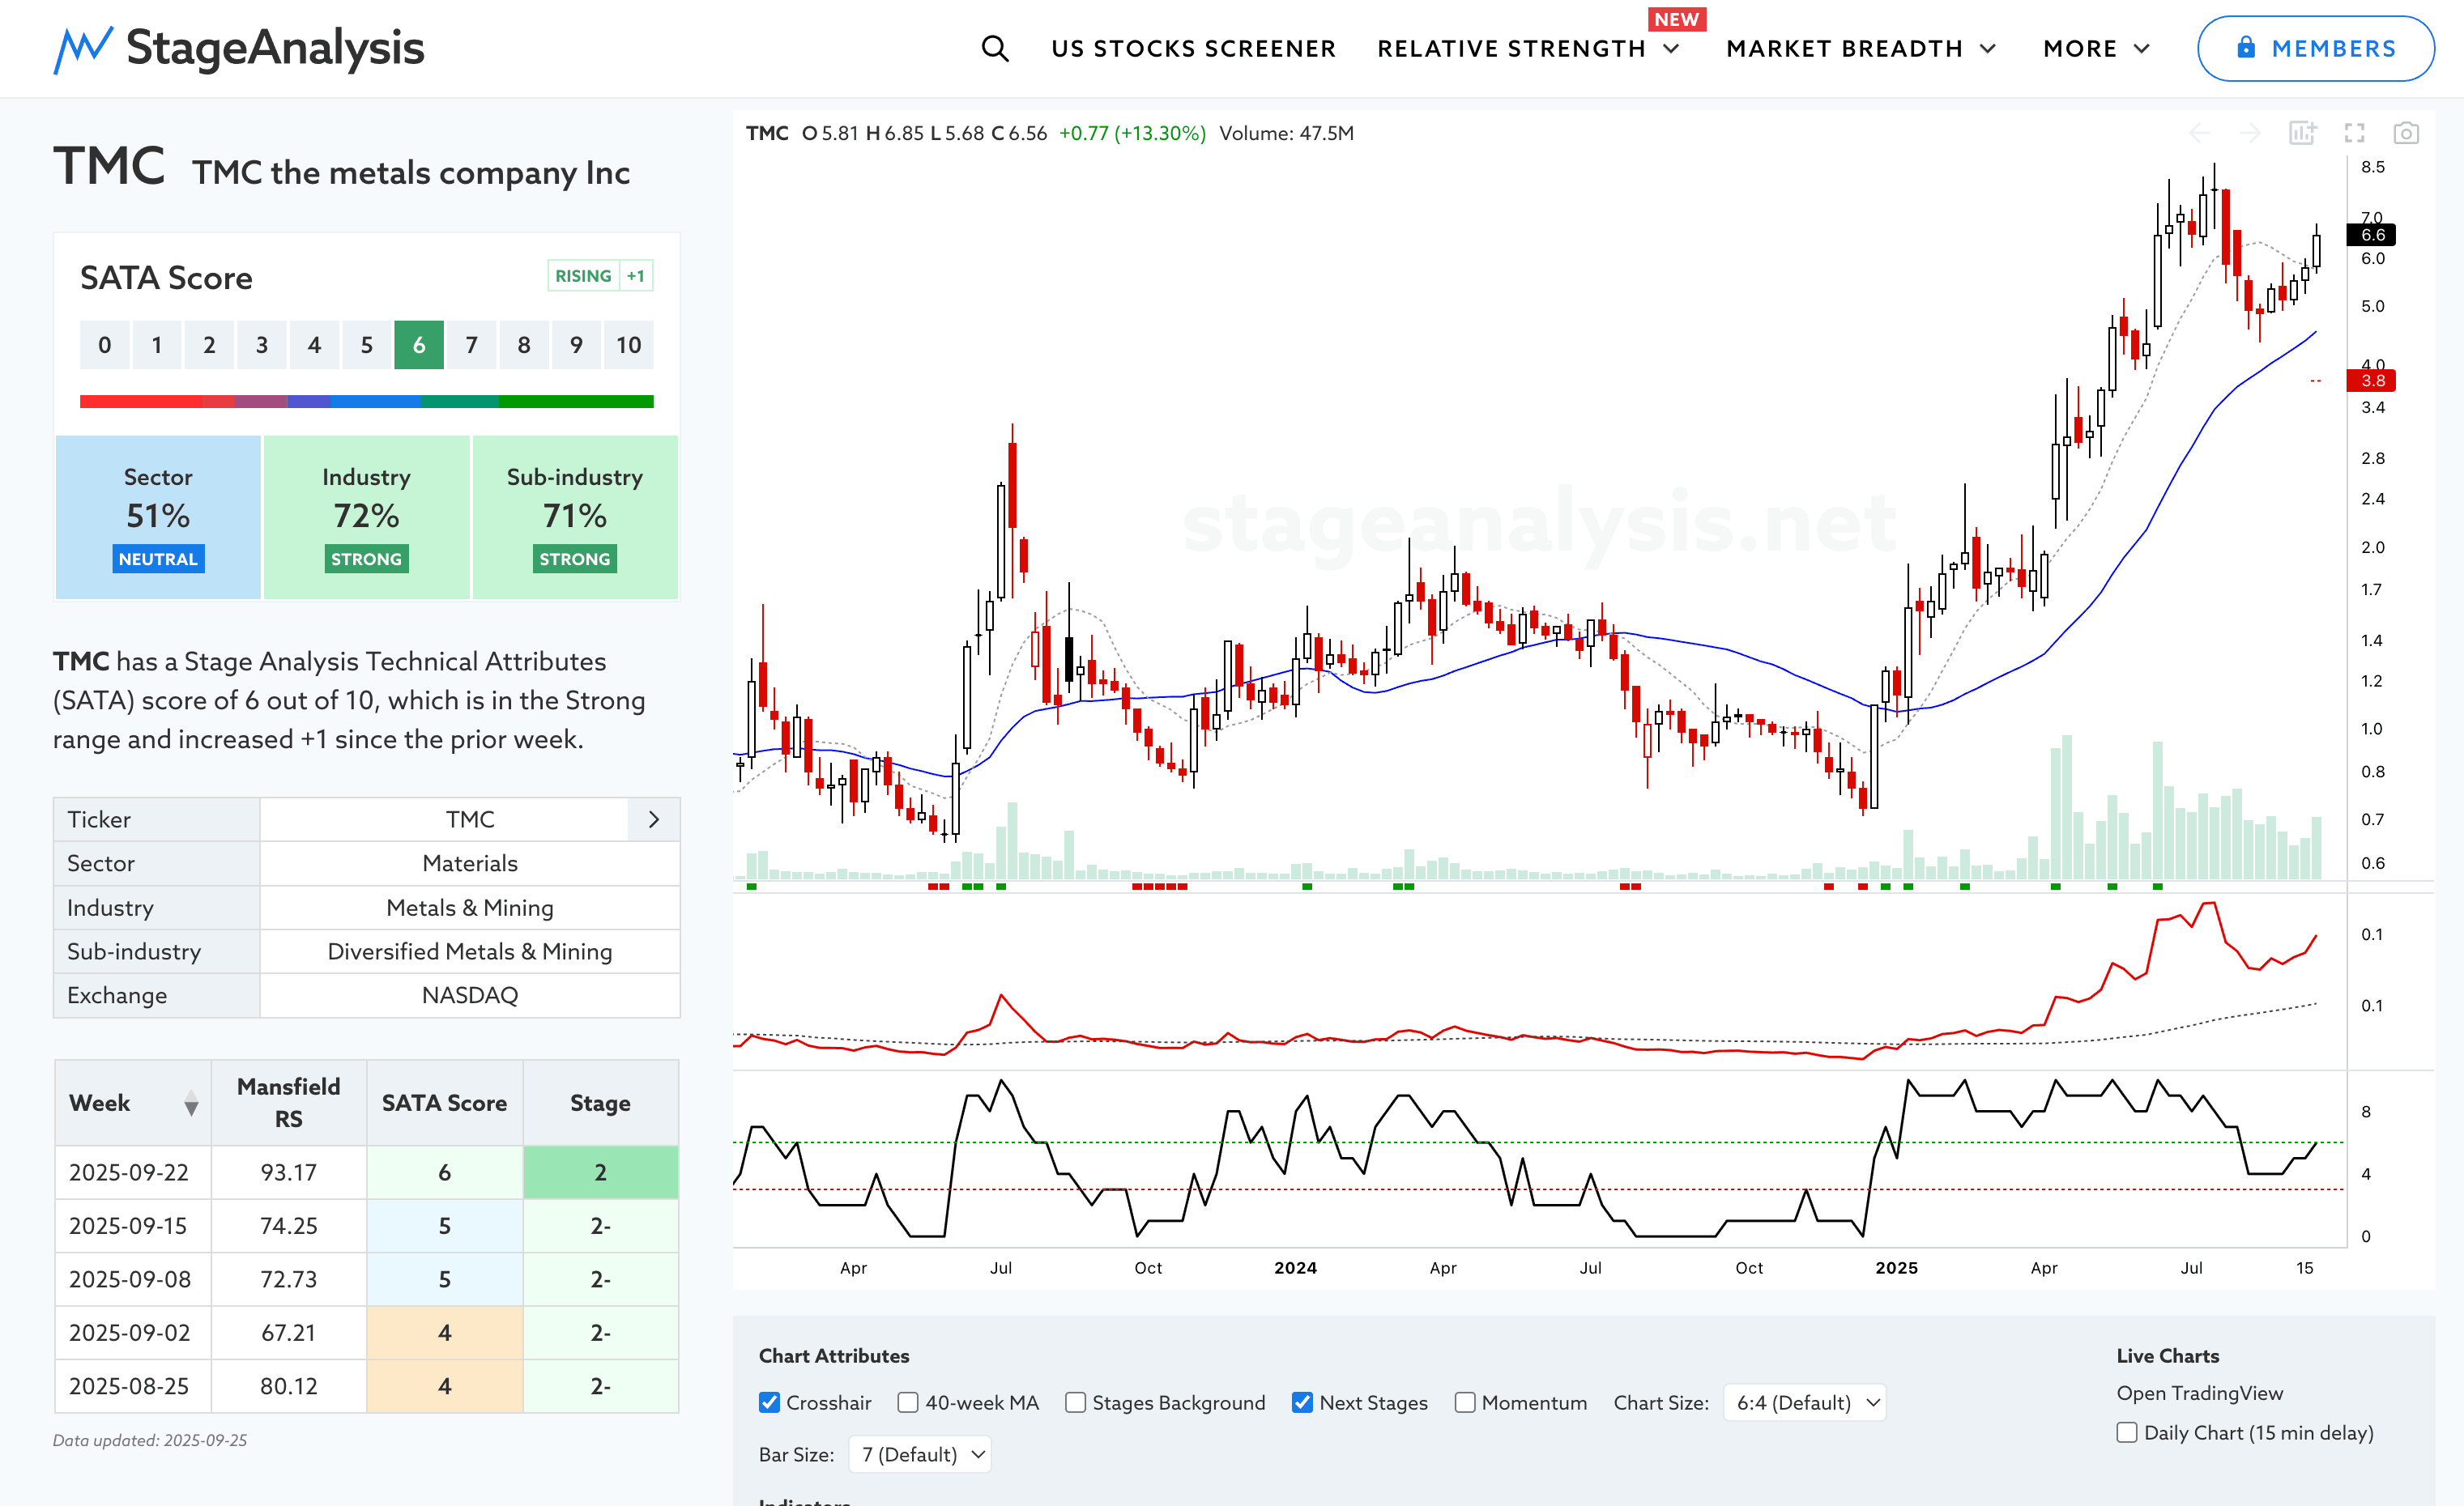The height and width of the screenshot is (1506, 2464).
Task: Click the Sector 51% Neutral box
Action: 158,517
